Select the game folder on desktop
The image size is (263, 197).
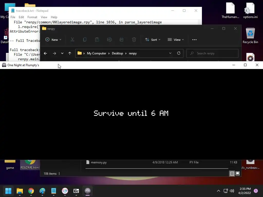(10, 165)
